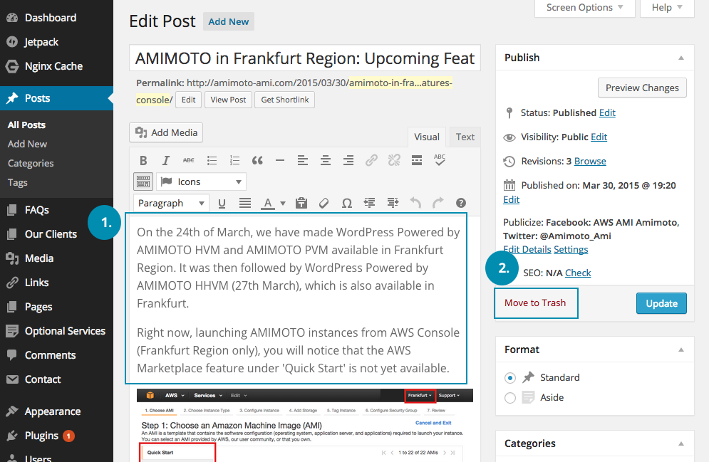This screenshot has height=462, width=709.
Task: Click the post title input field
Action: coord(305,58)
